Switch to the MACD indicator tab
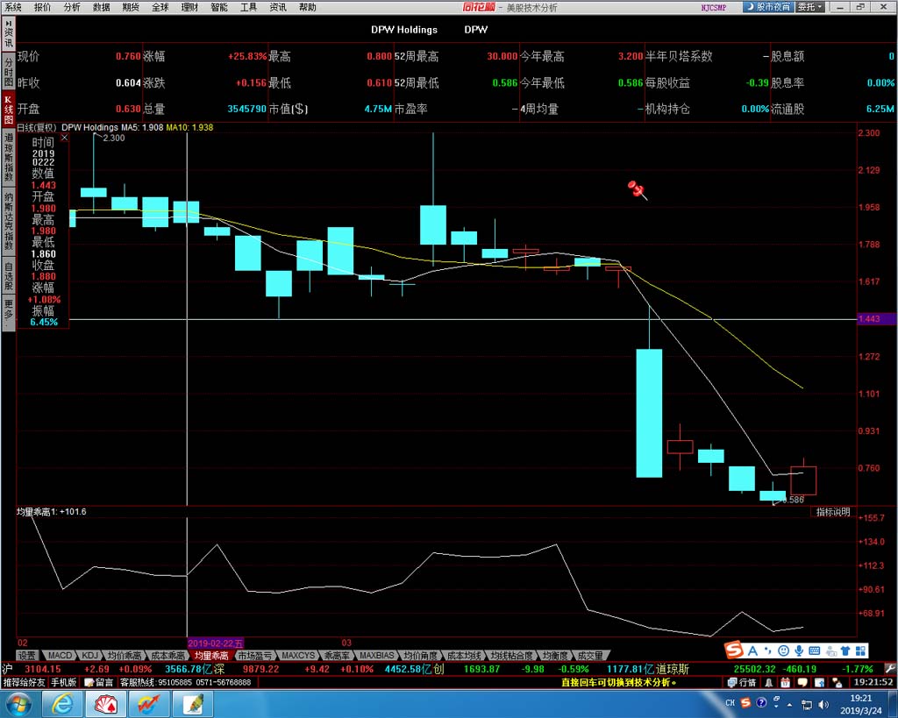The image size is (898, 718). (60, 655)
